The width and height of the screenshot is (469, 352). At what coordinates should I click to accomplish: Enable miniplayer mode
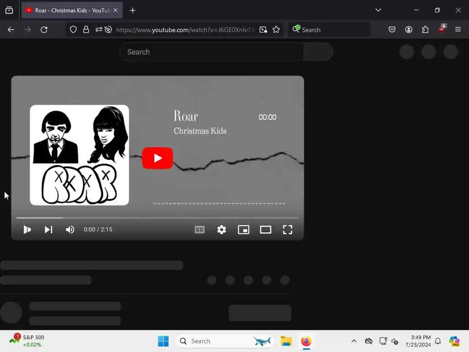(x=244, y=230)
